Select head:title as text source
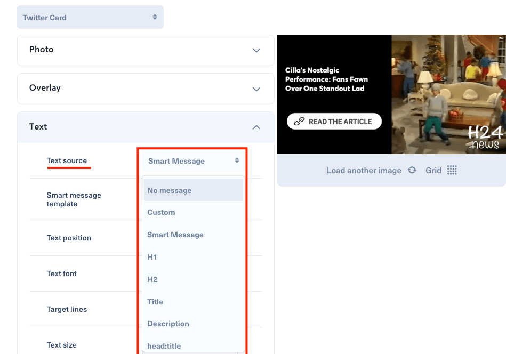Image resolution: width=506 pixels, height=354 pixels. (x=194, y=346)
